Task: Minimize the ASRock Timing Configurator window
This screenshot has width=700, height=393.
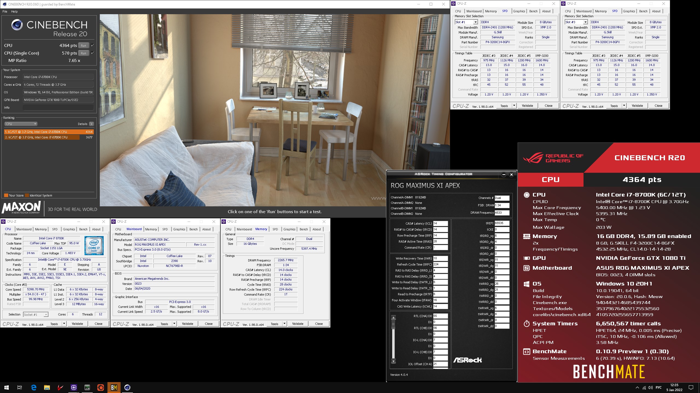Action: [504, 175]
